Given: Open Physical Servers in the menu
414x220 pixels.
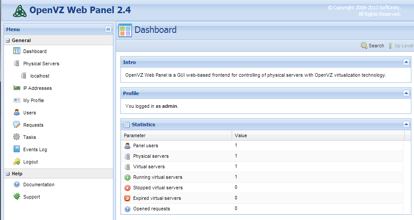Looking at the screenshot, I should click(41, 64).
